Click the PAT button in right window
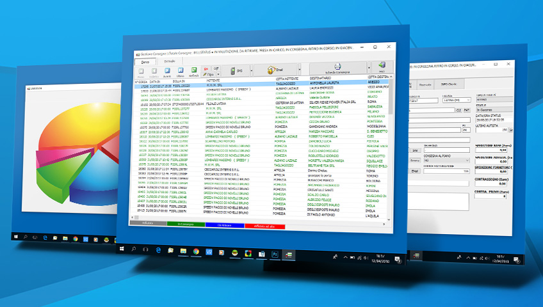543x307 pixels. pos(467,110)
